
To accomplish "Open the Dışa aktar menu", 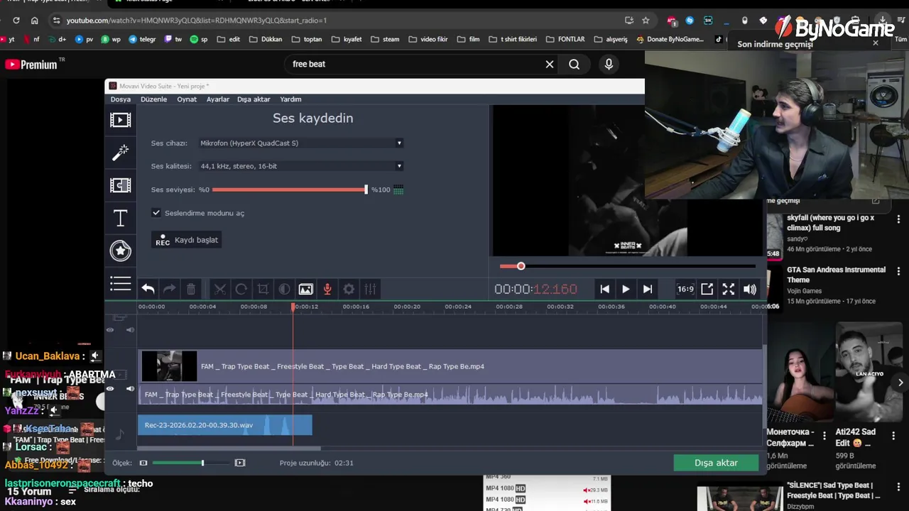I will tap(254, 99).
